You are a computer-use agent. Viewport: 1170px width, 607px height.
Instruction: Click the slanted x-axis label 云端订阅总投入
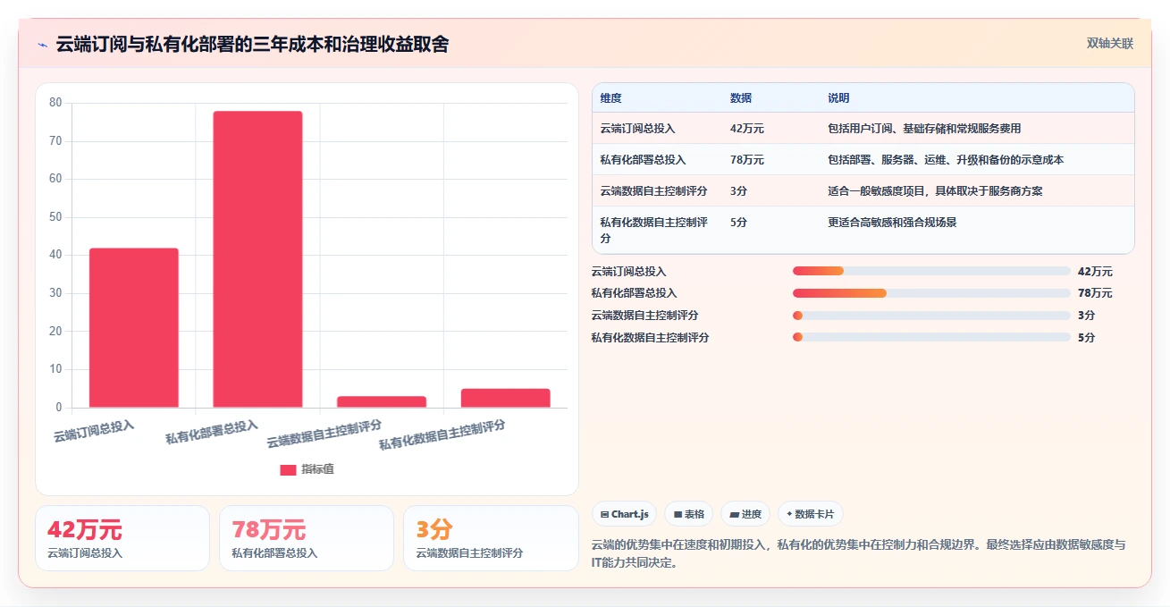[94, 431]
